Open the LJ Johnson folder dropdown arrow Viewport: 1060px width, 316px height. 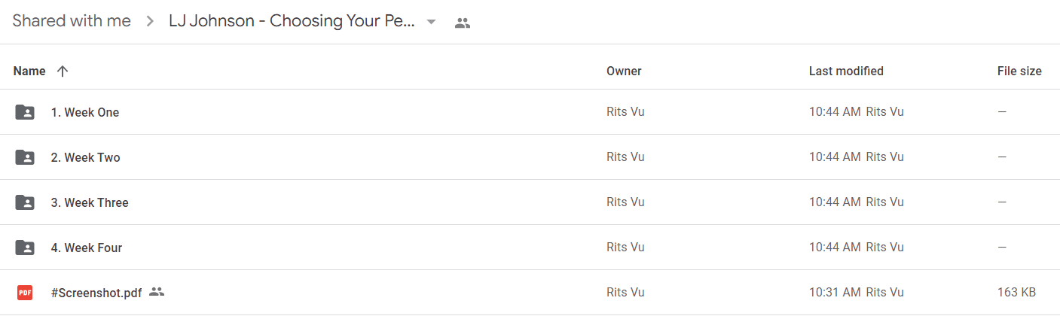pyautogui.click(x=431, y=22)
